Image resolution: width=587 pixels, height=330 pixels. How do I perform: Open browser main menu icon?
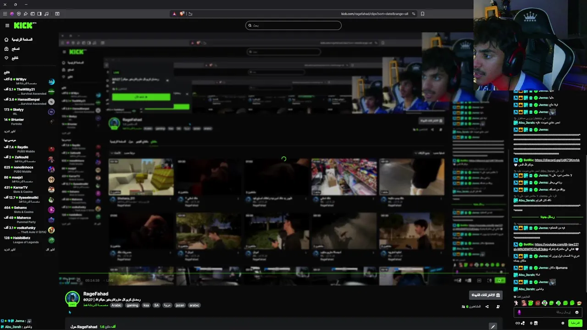[x=5, y=14]
